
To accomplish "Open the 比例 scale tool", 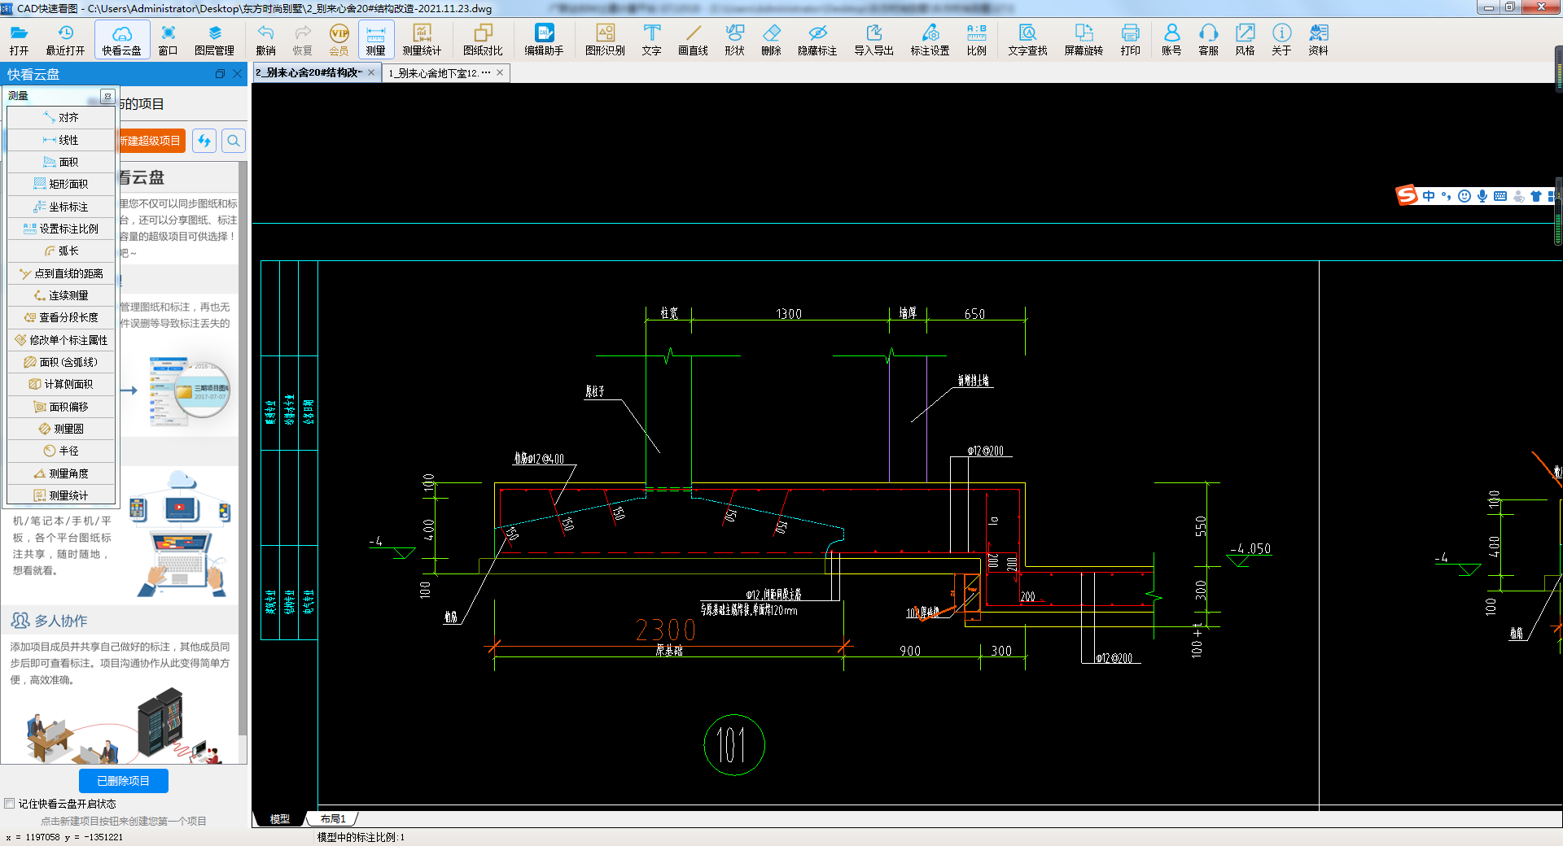I will tap(976, 39).
